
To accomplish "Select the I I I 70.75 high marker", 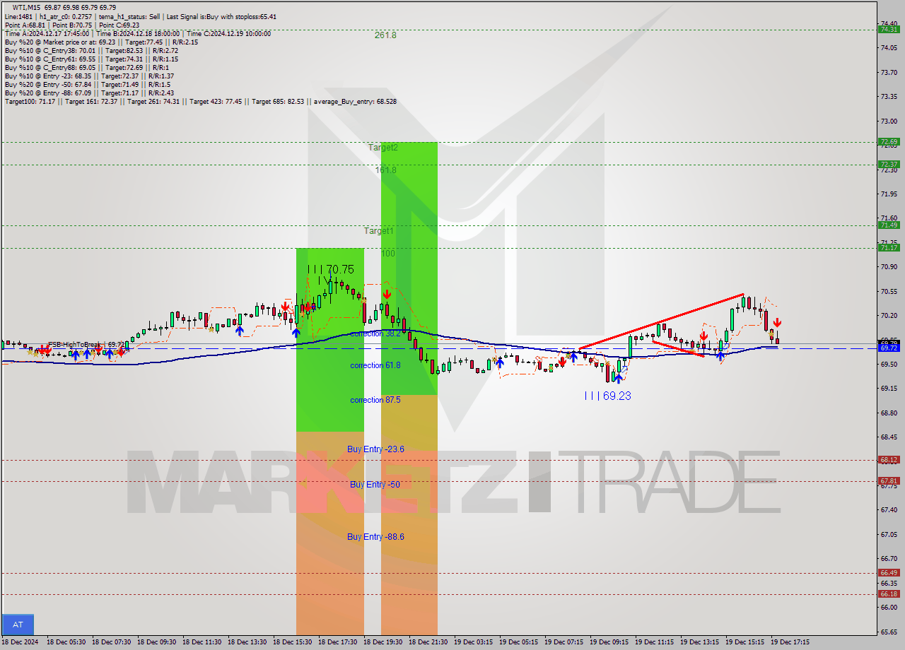I will [331, 269].
